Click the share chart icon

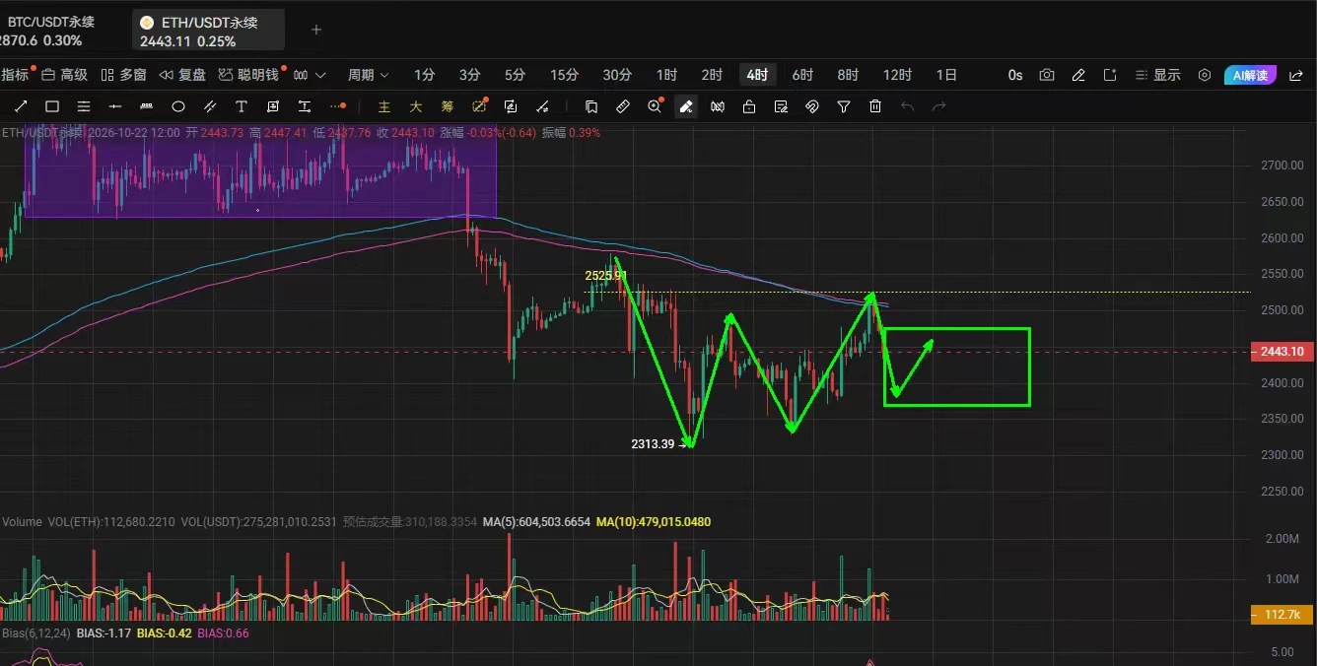click(1296, 75)
